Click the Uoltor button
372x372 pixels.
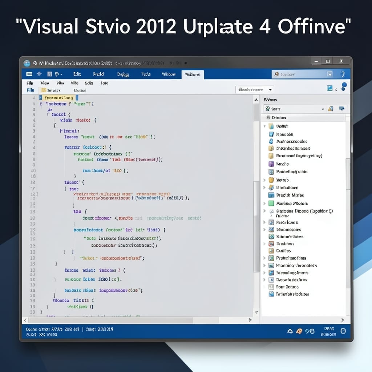tap(80, 90)
